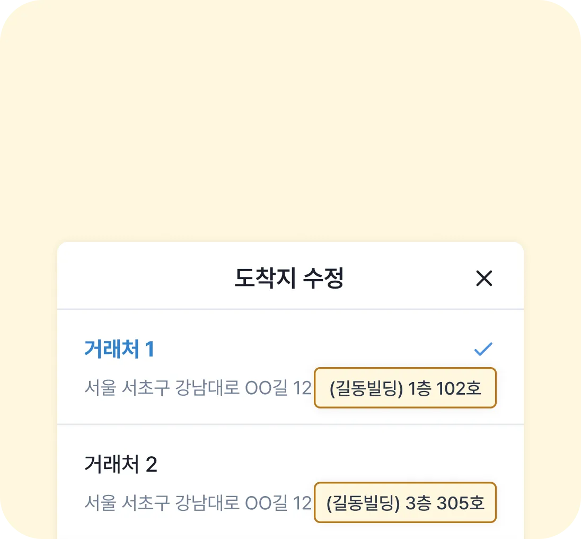Click 서울 in the 거래처 2 address
The image size is (581, 539).
click(x=101, y=503)
